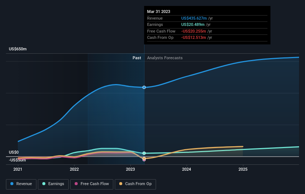Click the US$0 y-axis label
This screenshot has width=305, height=194.
click(14, 152)
